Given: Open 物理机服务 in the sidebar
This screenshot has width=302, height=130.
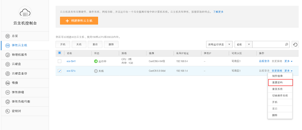Looking at the screenshot, I should tap(25, 55).
